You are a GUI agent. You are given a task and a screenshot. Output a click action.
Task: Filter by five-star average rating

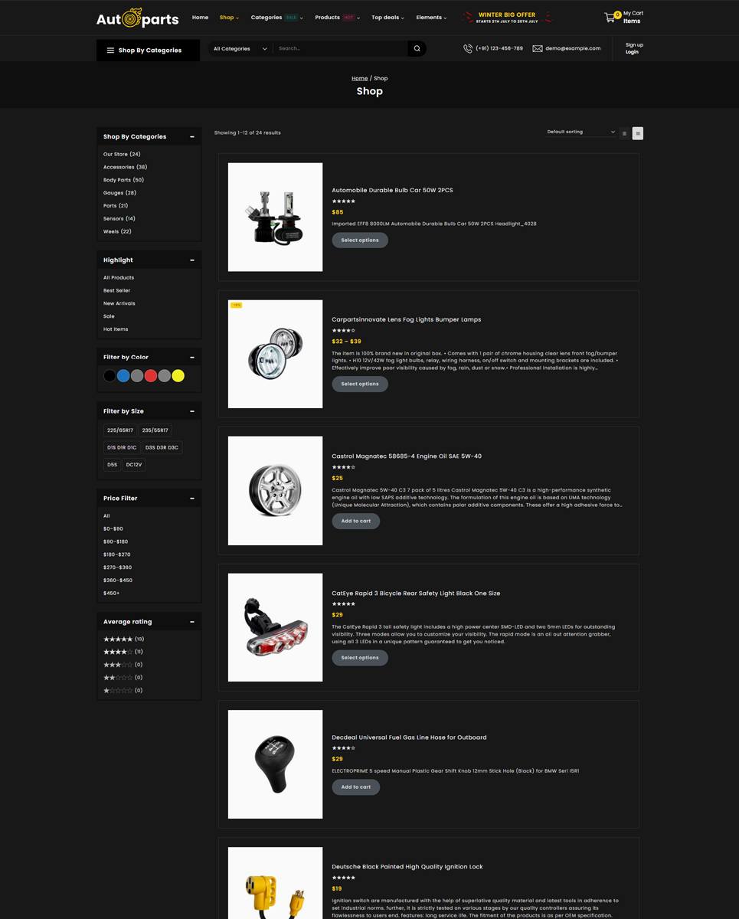tap(124, 639)
